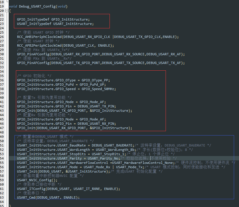Click the GPIO_PuPd_UP assignment line
The height and width of the screenshot is (207, 239).
(x=61, y=85)
